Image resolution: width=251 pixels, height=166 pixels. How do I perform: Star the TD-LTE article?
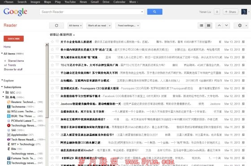tap(52, 65)
